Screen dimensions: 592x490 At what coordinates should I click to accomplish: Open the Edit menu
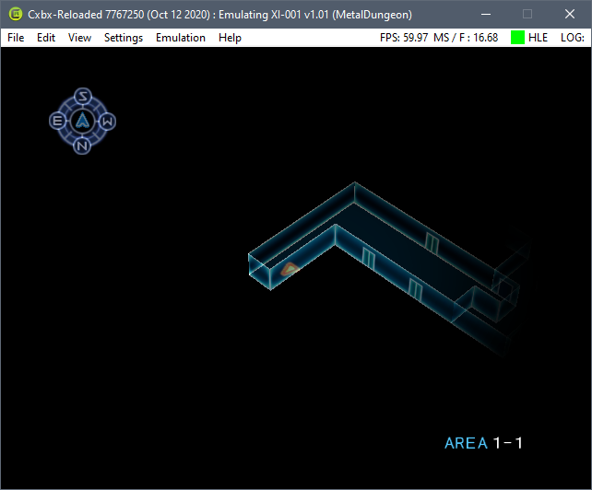(x=46, y=38)
